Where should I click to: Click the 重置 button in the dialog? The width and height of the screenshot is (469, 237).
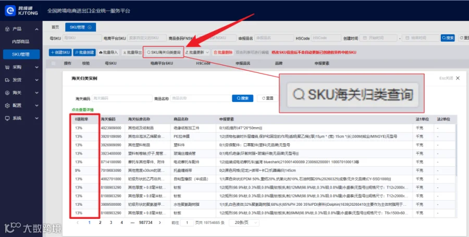[x=267, y=98]
